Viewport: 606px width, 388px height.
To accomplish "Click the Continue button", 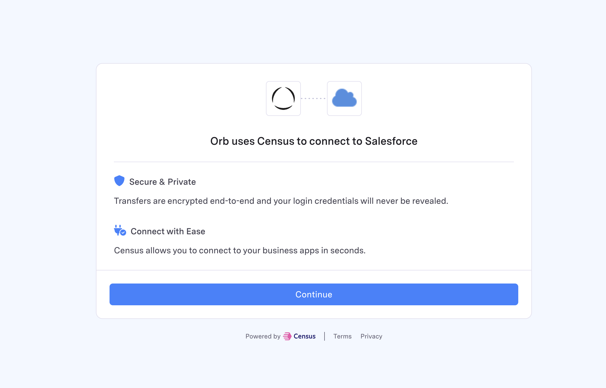I will [314, 294].
